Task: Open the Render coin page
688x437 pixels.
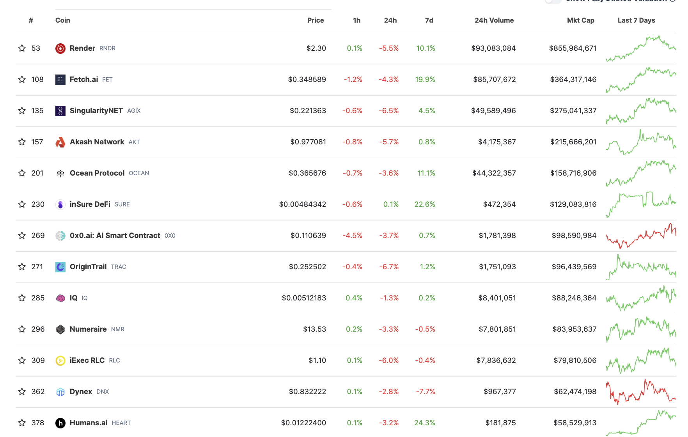Action: 82,48
